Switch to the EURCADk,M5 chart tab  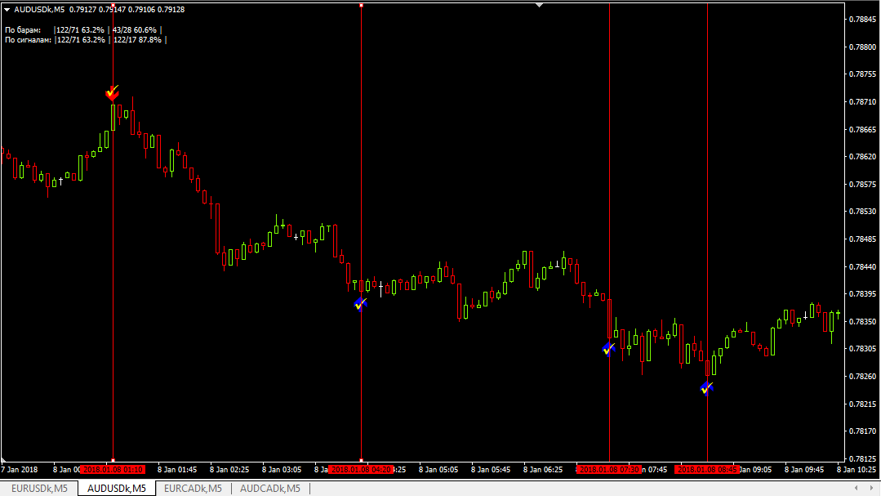coord(193,489)
